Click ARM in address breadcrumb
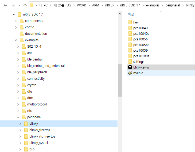 point(96,5)
